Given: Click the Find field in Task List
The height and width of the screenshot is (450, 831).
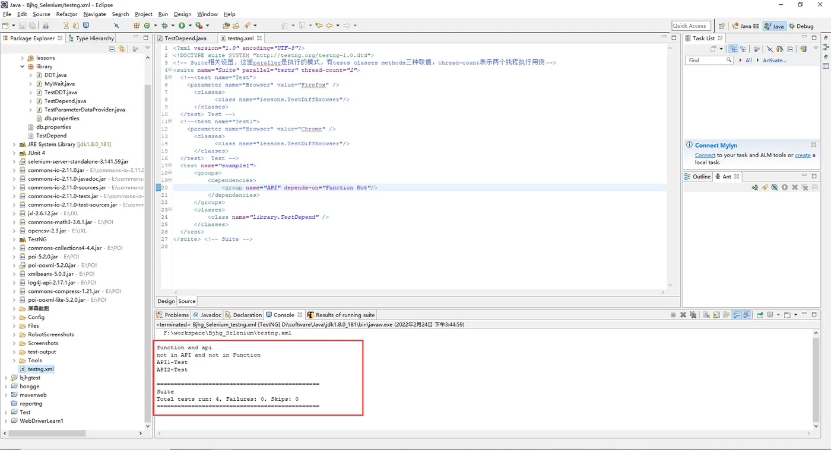Looking at the screenshot, I should point(709,60).
